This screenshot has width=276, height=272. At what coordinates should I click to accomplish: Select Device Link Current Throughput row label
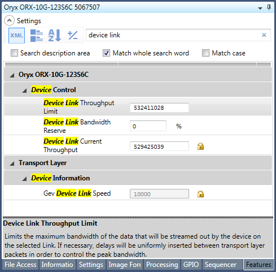pyautogui.click(x=73, y=145)
